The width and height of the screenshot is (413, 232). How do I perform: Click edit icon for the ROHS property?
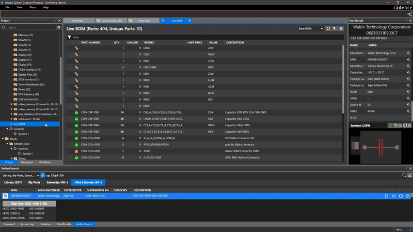pos(408,92)
